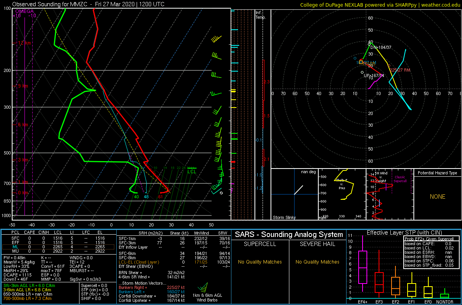Click the Corfidi Downshear = 184/37 kt line
Image resolution: width=462 pixels, height=305 pixels.
(x=152, y=296)
